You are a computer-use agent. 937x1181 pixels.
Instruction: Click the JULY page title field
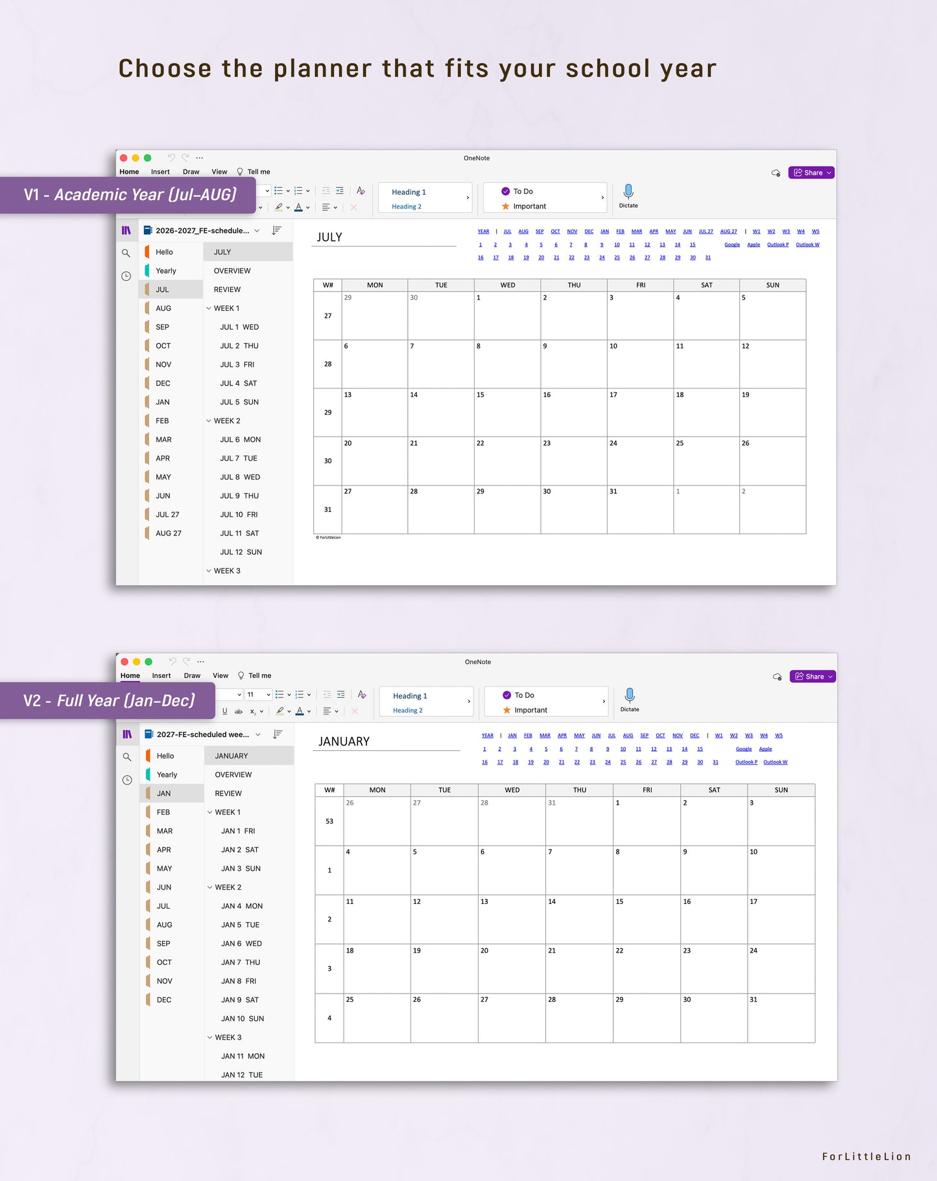(385, 237)
